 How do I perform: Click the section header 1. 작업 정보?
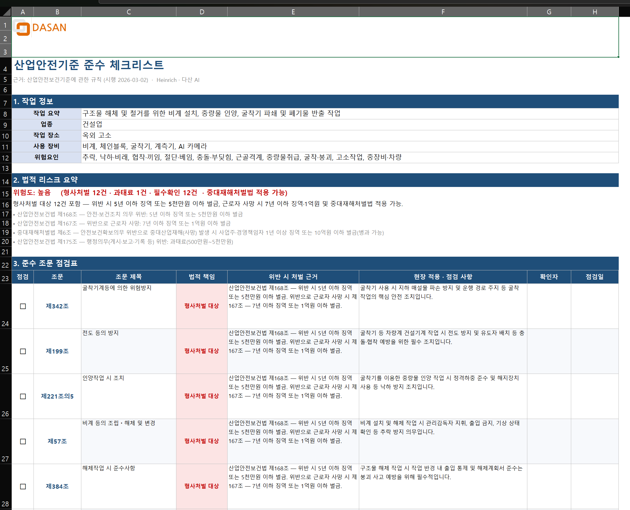coord(315,101)
